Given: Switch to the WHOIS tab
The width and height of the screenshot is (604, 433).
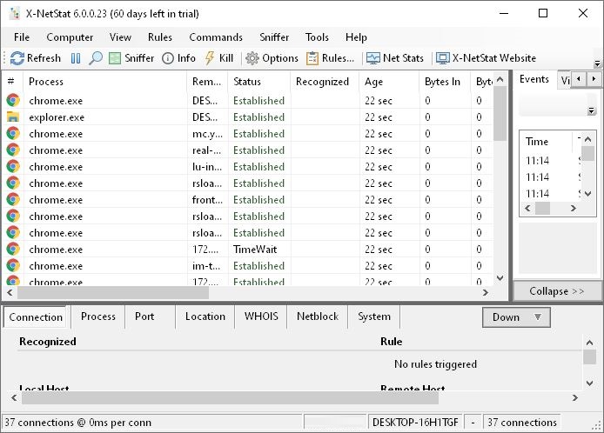Looking at the screenshot, I should (261, 316).
